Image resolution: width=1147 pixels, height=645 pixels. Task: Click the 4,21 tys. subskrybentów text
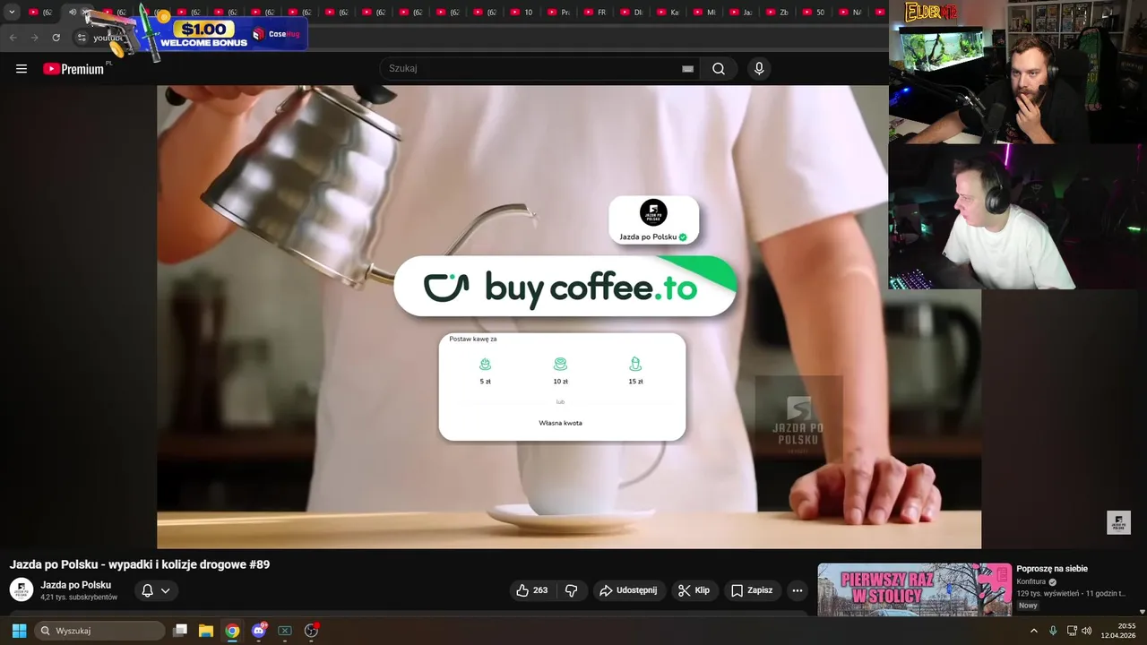pos(79,598)
